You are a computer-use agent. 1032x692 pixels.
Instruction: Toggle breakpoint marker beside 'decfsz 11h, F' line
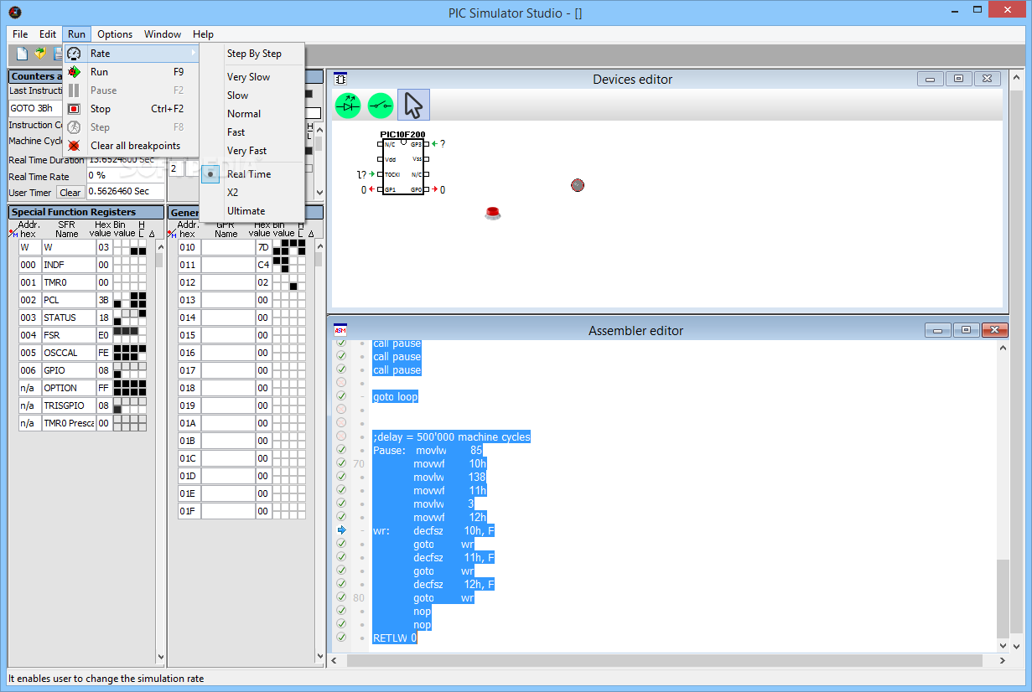pos(341,557)
